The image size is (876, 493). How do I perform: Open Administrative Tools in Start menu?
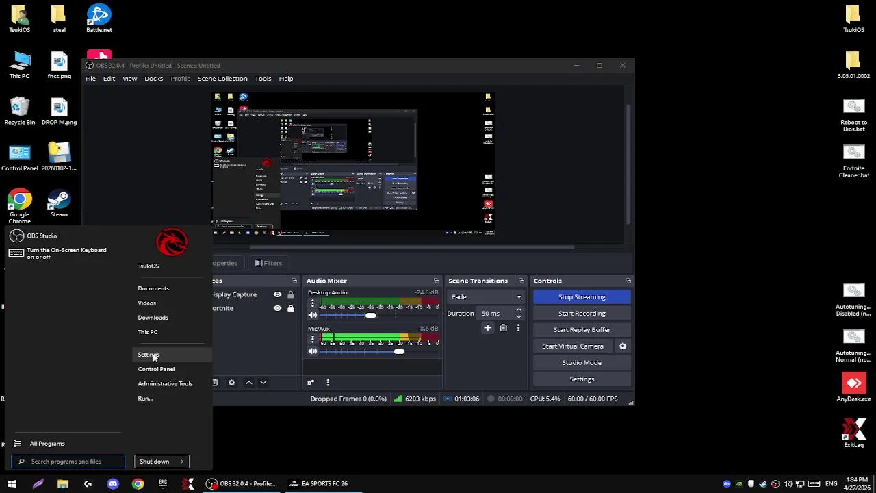pos(165,383)
